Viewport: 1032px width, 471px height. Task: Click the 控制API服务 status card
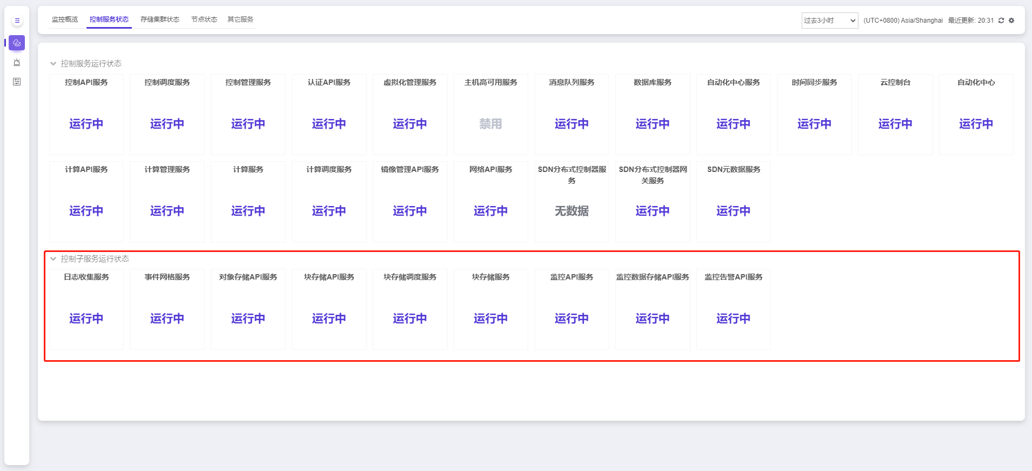coord(86,115)
